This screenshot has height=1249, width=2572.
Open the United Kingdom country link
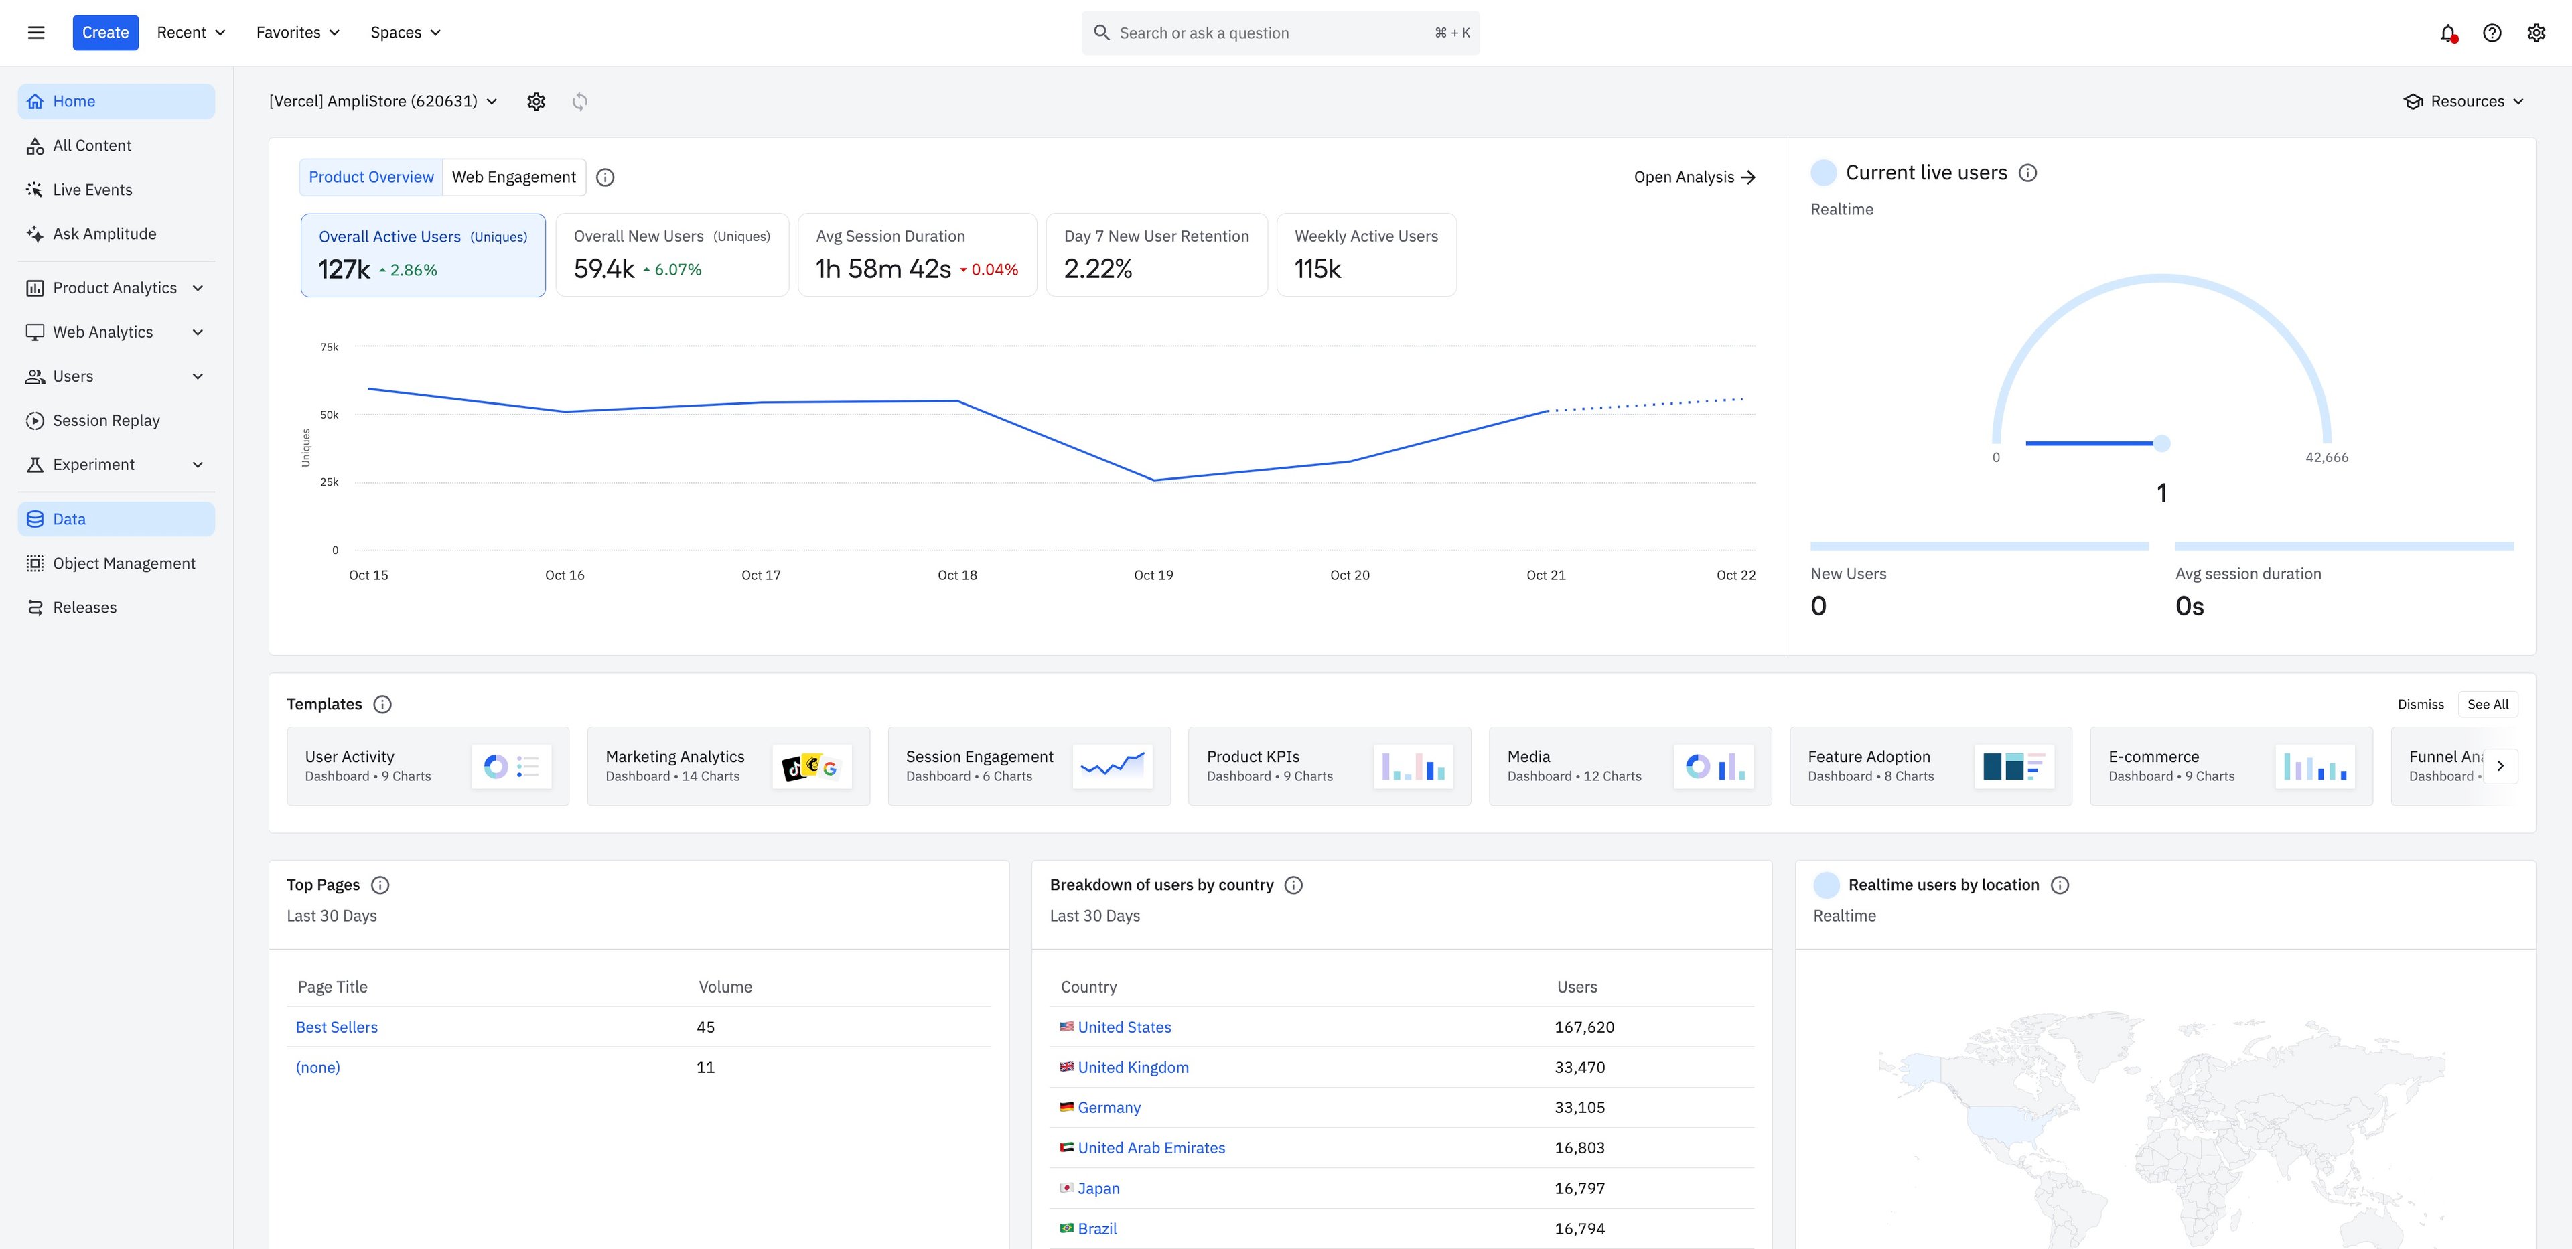(1132, 1068)
